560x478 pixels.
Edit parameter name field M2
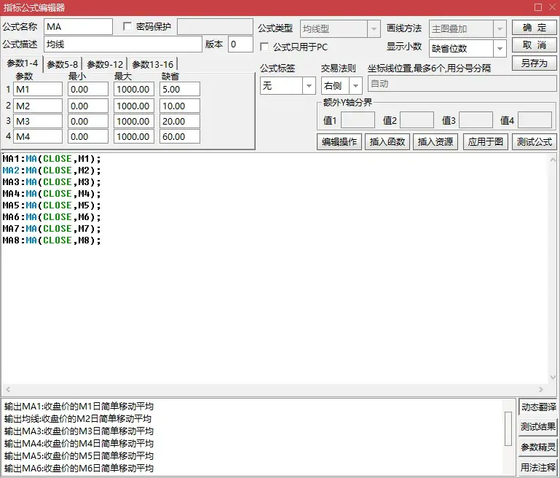tap(38, 106)
